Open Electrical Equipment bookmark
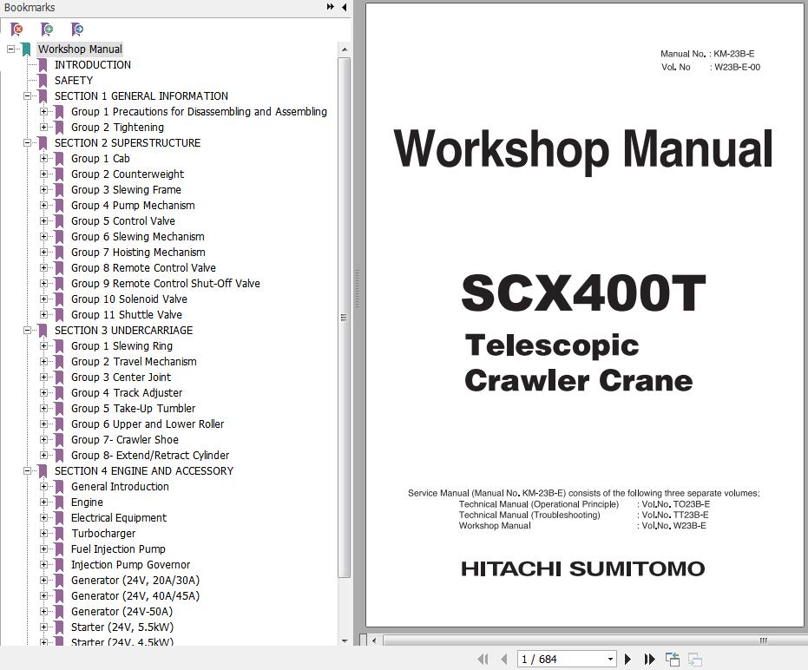This screenshot has width=808, height=670. [x=119, y=518]
